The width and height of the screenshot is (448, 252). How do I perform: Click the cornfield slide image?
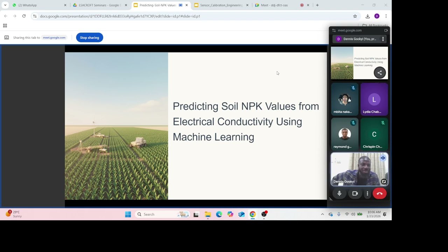117,126
